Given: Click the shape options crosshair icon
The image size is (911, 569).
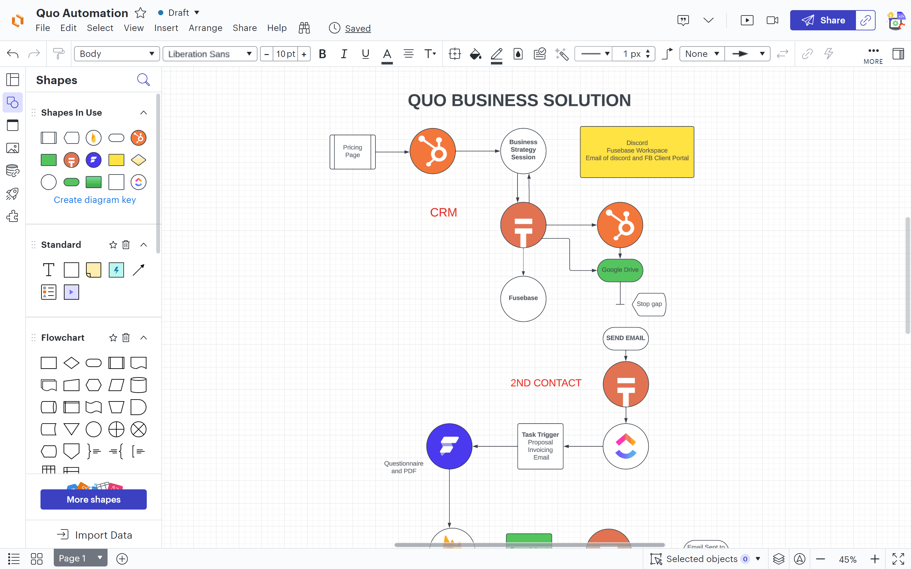Looking at the screenshot, I should 455,54.
